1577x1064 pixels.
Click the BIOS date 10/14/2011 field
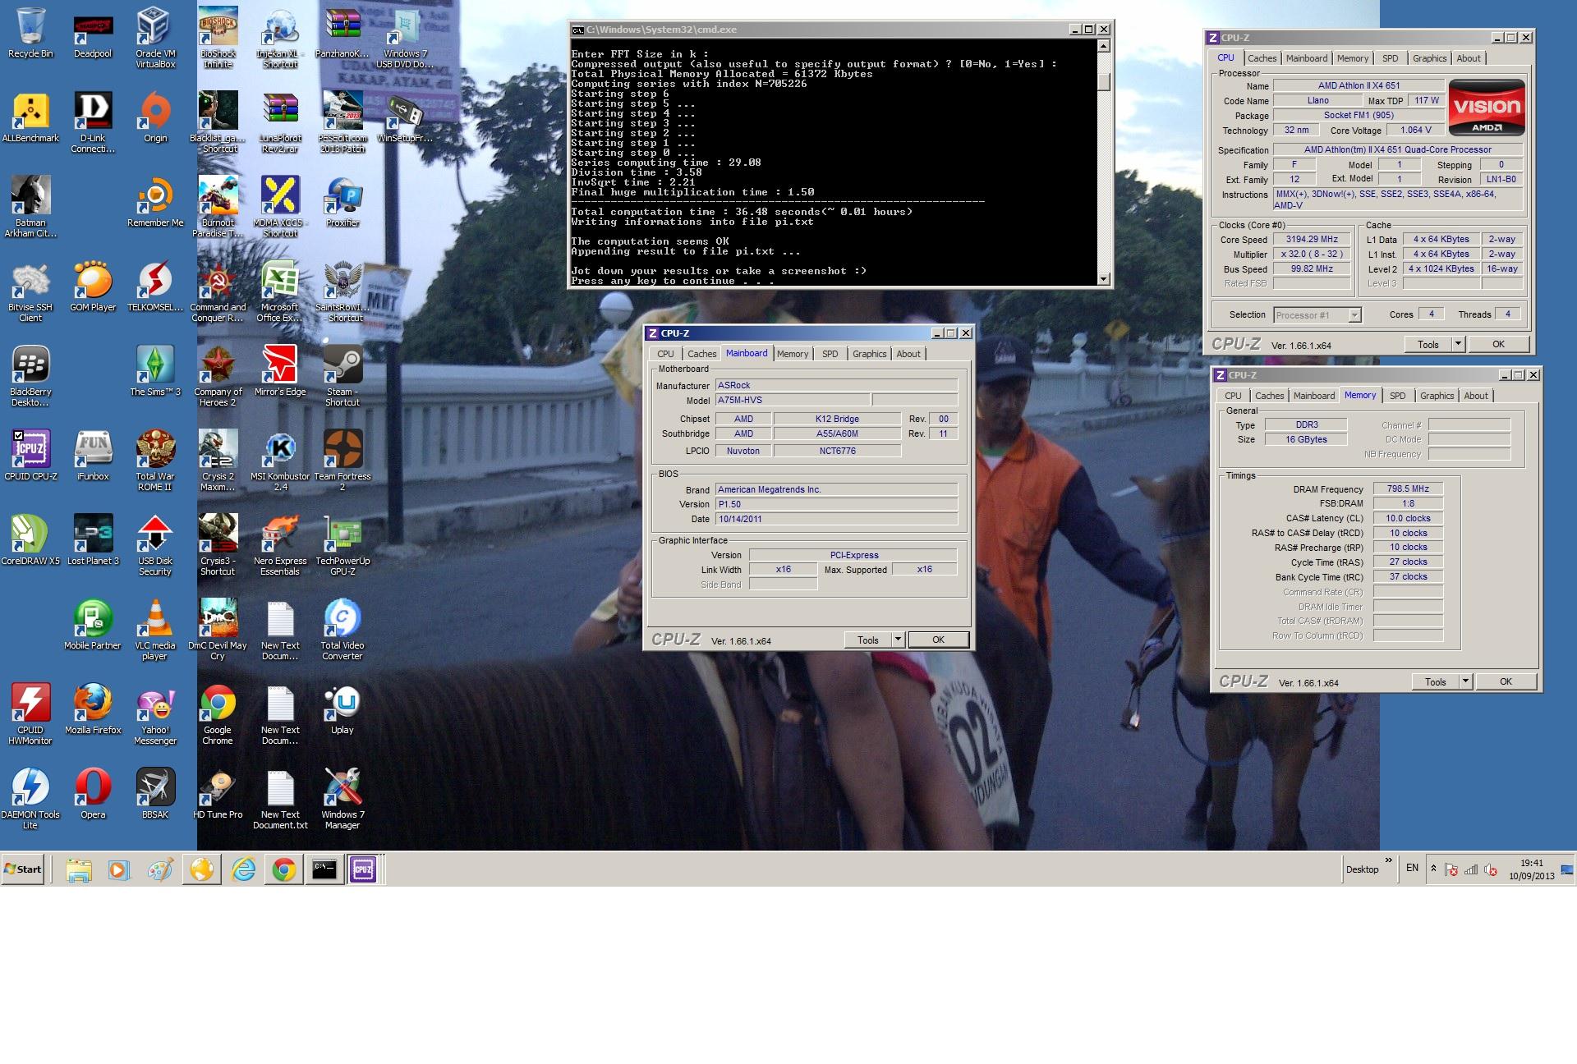pos(836,519)
